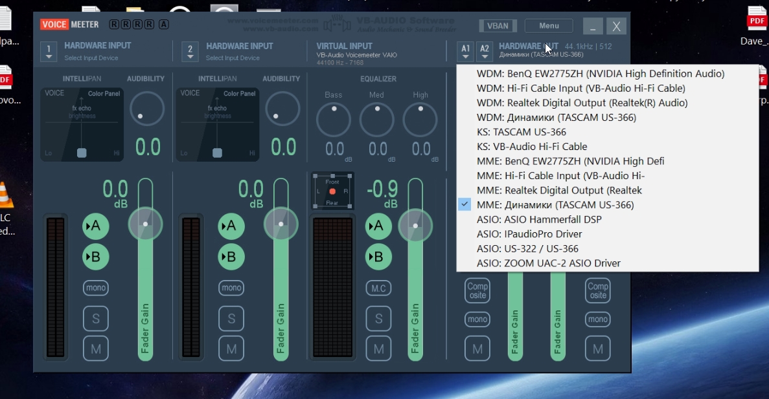Enable mono under the left Composite button
Viewport: 769px width, 399px height.
pos(477,319)
